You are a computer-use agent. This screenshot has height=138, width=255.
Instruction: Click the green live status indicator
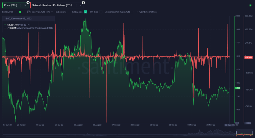click(x=250, y=5)
